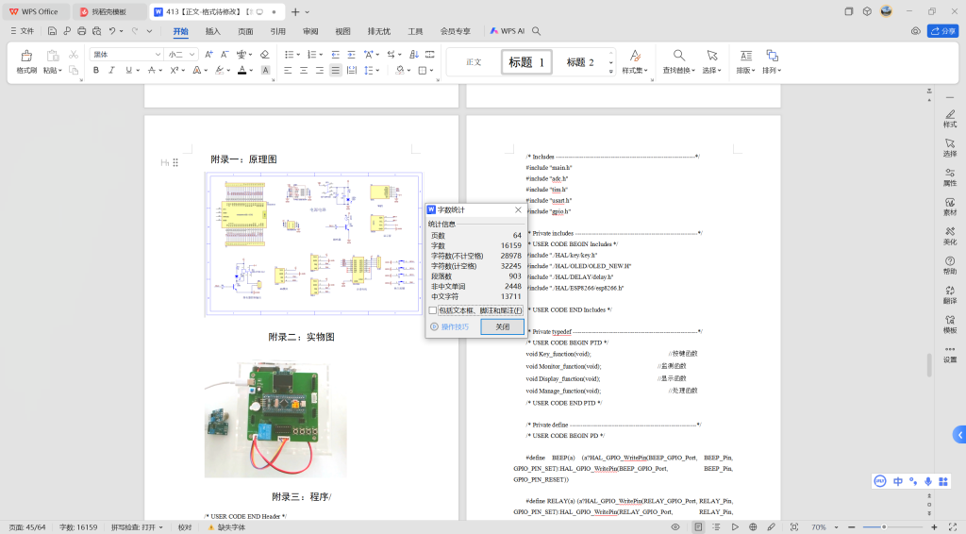This screenshot has width=966, height=534.
Task: Click the zoom slider handle
Action: [883, 527]
